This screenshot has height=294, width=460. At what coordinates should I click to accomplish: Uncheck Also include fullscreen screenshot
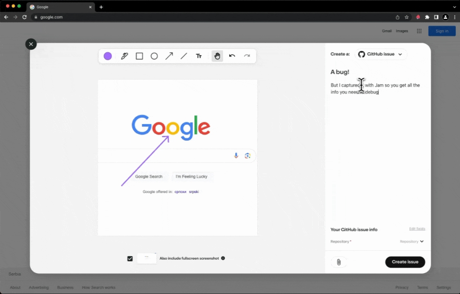click(x=130, y=258)
